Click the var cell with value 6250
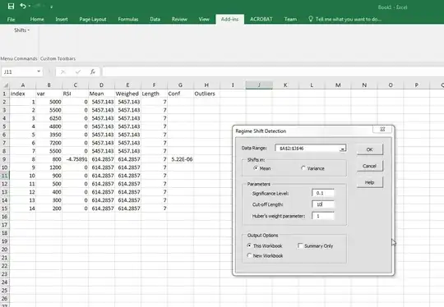 [49, 118]
